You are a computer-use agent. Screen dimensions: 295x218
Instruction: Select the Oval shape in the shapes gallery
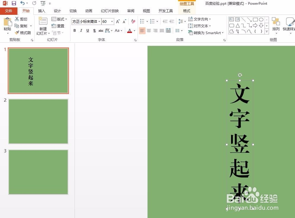tap(261, 19)
